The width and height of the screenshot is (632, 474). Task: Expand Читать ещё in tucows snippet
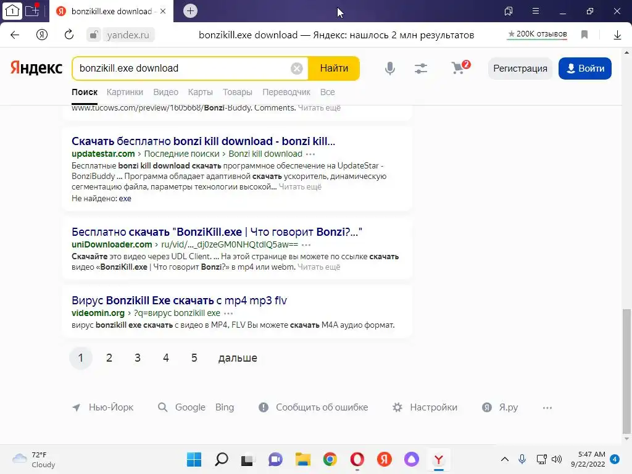(319, 107)
